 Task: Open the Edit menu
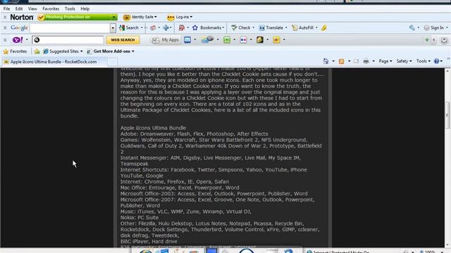pos(19,9)
